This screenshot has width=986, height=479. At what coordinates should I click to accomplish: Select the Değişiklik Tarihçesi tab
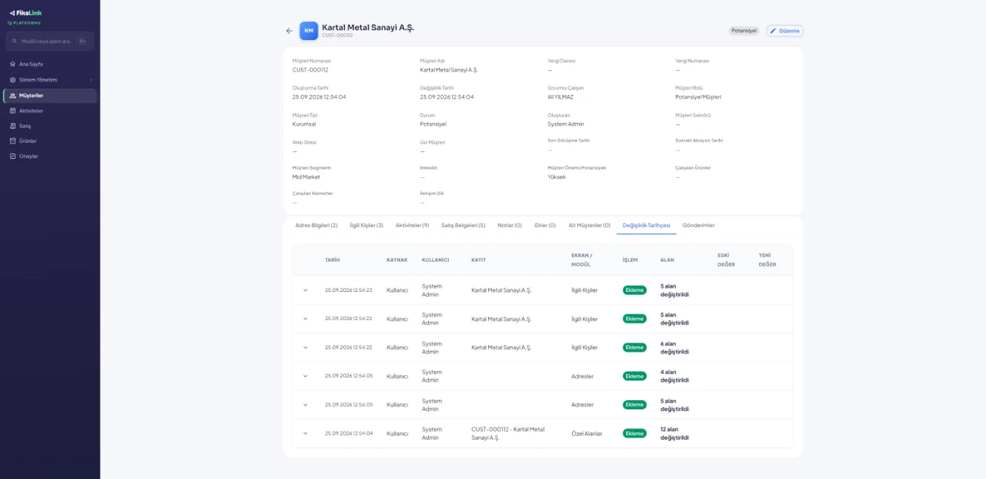tap(647, 225)
